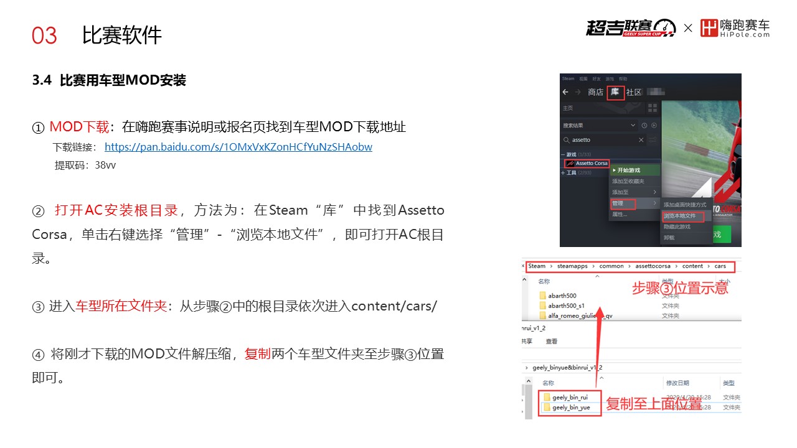
Task: Click content in the address path
Action: click(x=692, y=266)
